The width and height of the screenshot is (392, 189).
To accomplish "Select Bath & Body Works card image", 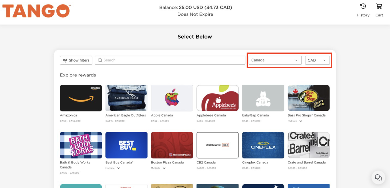I will pyautogui.click(x=81, y=146).
